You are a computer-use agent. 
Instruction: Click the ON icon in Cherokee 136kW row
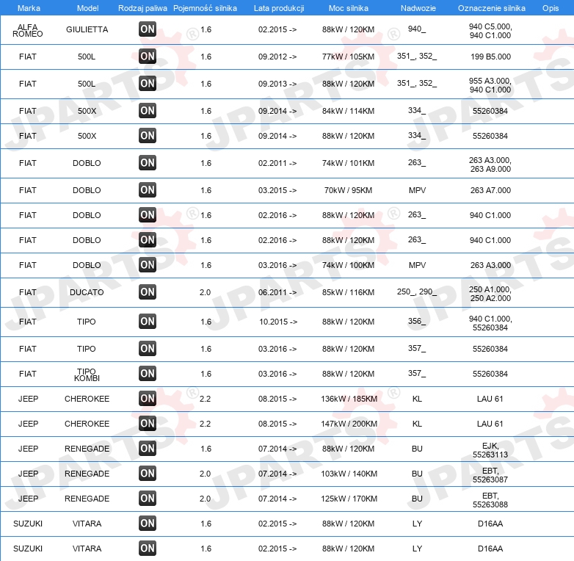(148, 399)
